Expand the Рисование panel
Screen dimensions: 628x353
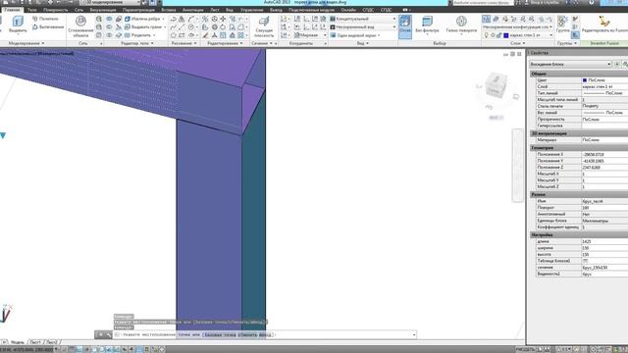click(x=184, y=43)
